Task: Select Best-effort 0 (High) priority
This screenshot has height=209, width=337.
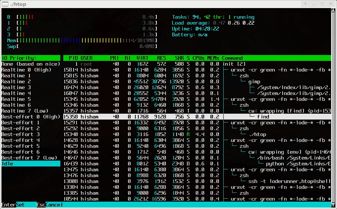Action: [31, 117]
